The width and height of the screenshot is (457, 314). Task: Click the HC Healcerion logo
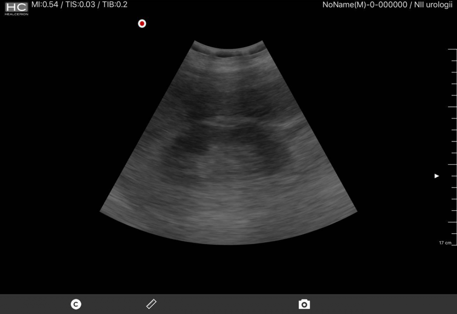[x=16, y=8]
